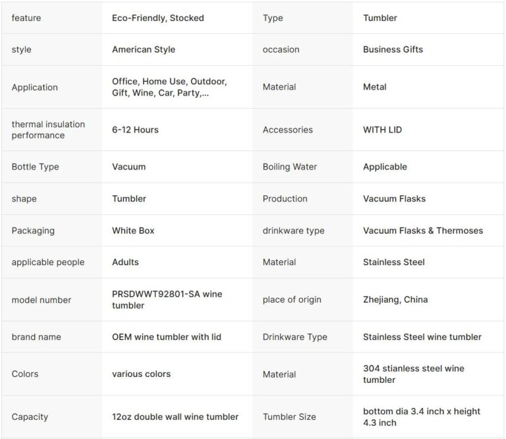Select the 'Applicable' boiling water value

[385, 167]
